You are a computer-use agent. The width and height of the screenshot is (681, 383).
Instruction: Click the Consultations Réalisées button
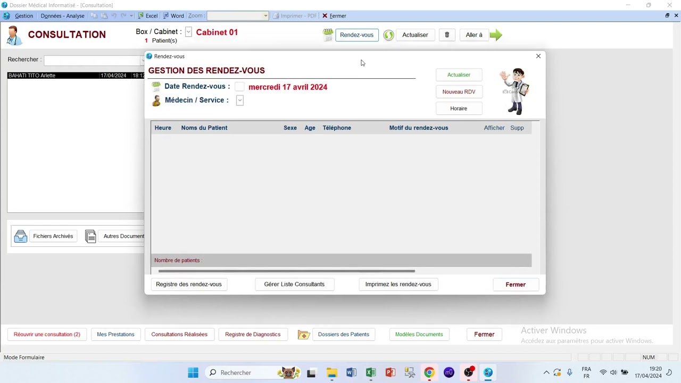[179, 335]
